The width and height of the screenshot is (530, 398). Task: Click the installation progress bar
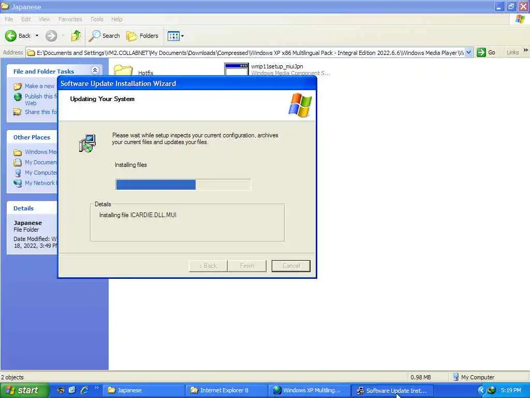184,184
